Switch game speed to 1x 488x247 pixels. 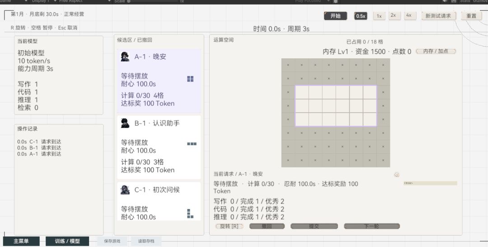pos(379,16)
